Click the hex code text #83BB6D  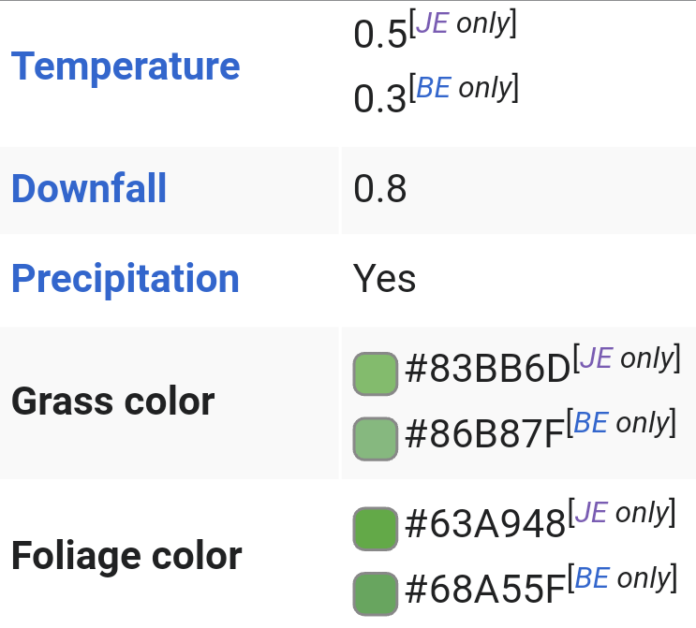coord(487,372)
